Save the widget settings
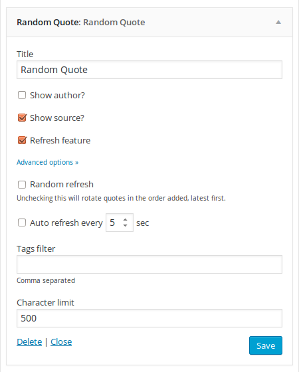Viewport: 299px width, 372px height. click(266, 345)
